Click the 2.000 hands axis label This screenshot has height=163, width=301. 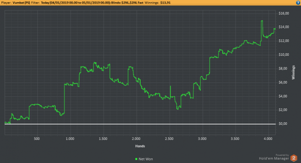(136, 139)
